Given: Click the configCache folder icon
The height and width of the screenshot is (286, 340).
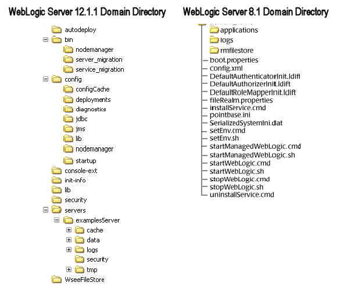Looking at the screenshot, I should click(x=68, y=89).
